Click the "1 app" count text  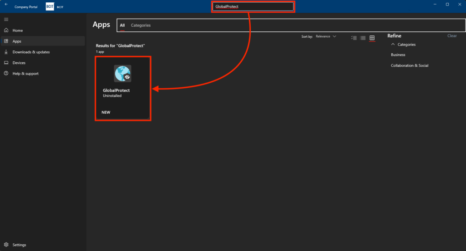(100, 52)
